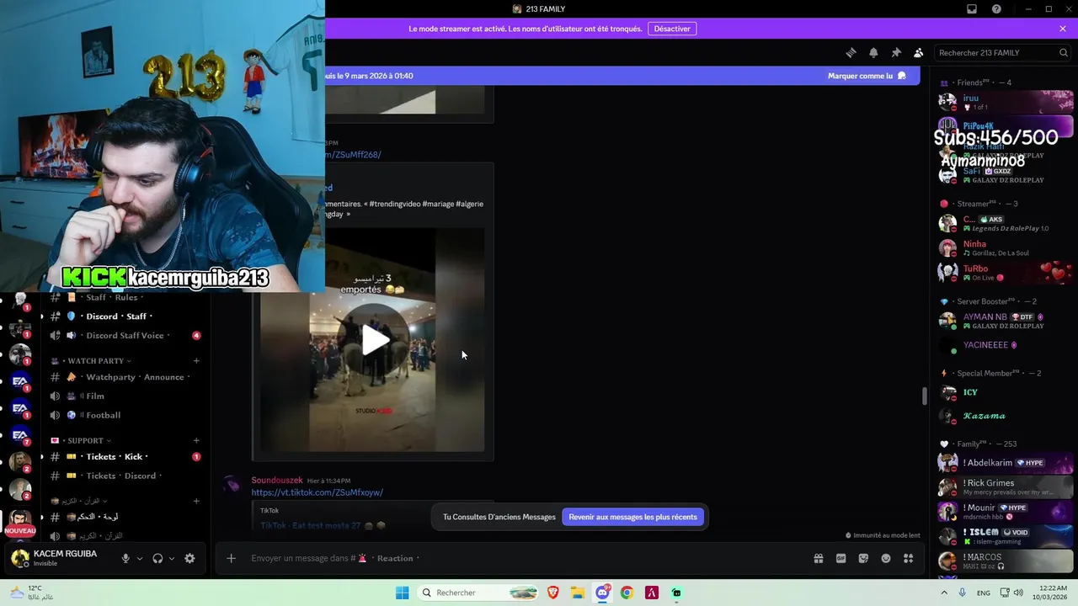The height and width of the screenshot is (606, 1078).
Task: Open Watchparty Announce channel
Action: tap(125, 377)
